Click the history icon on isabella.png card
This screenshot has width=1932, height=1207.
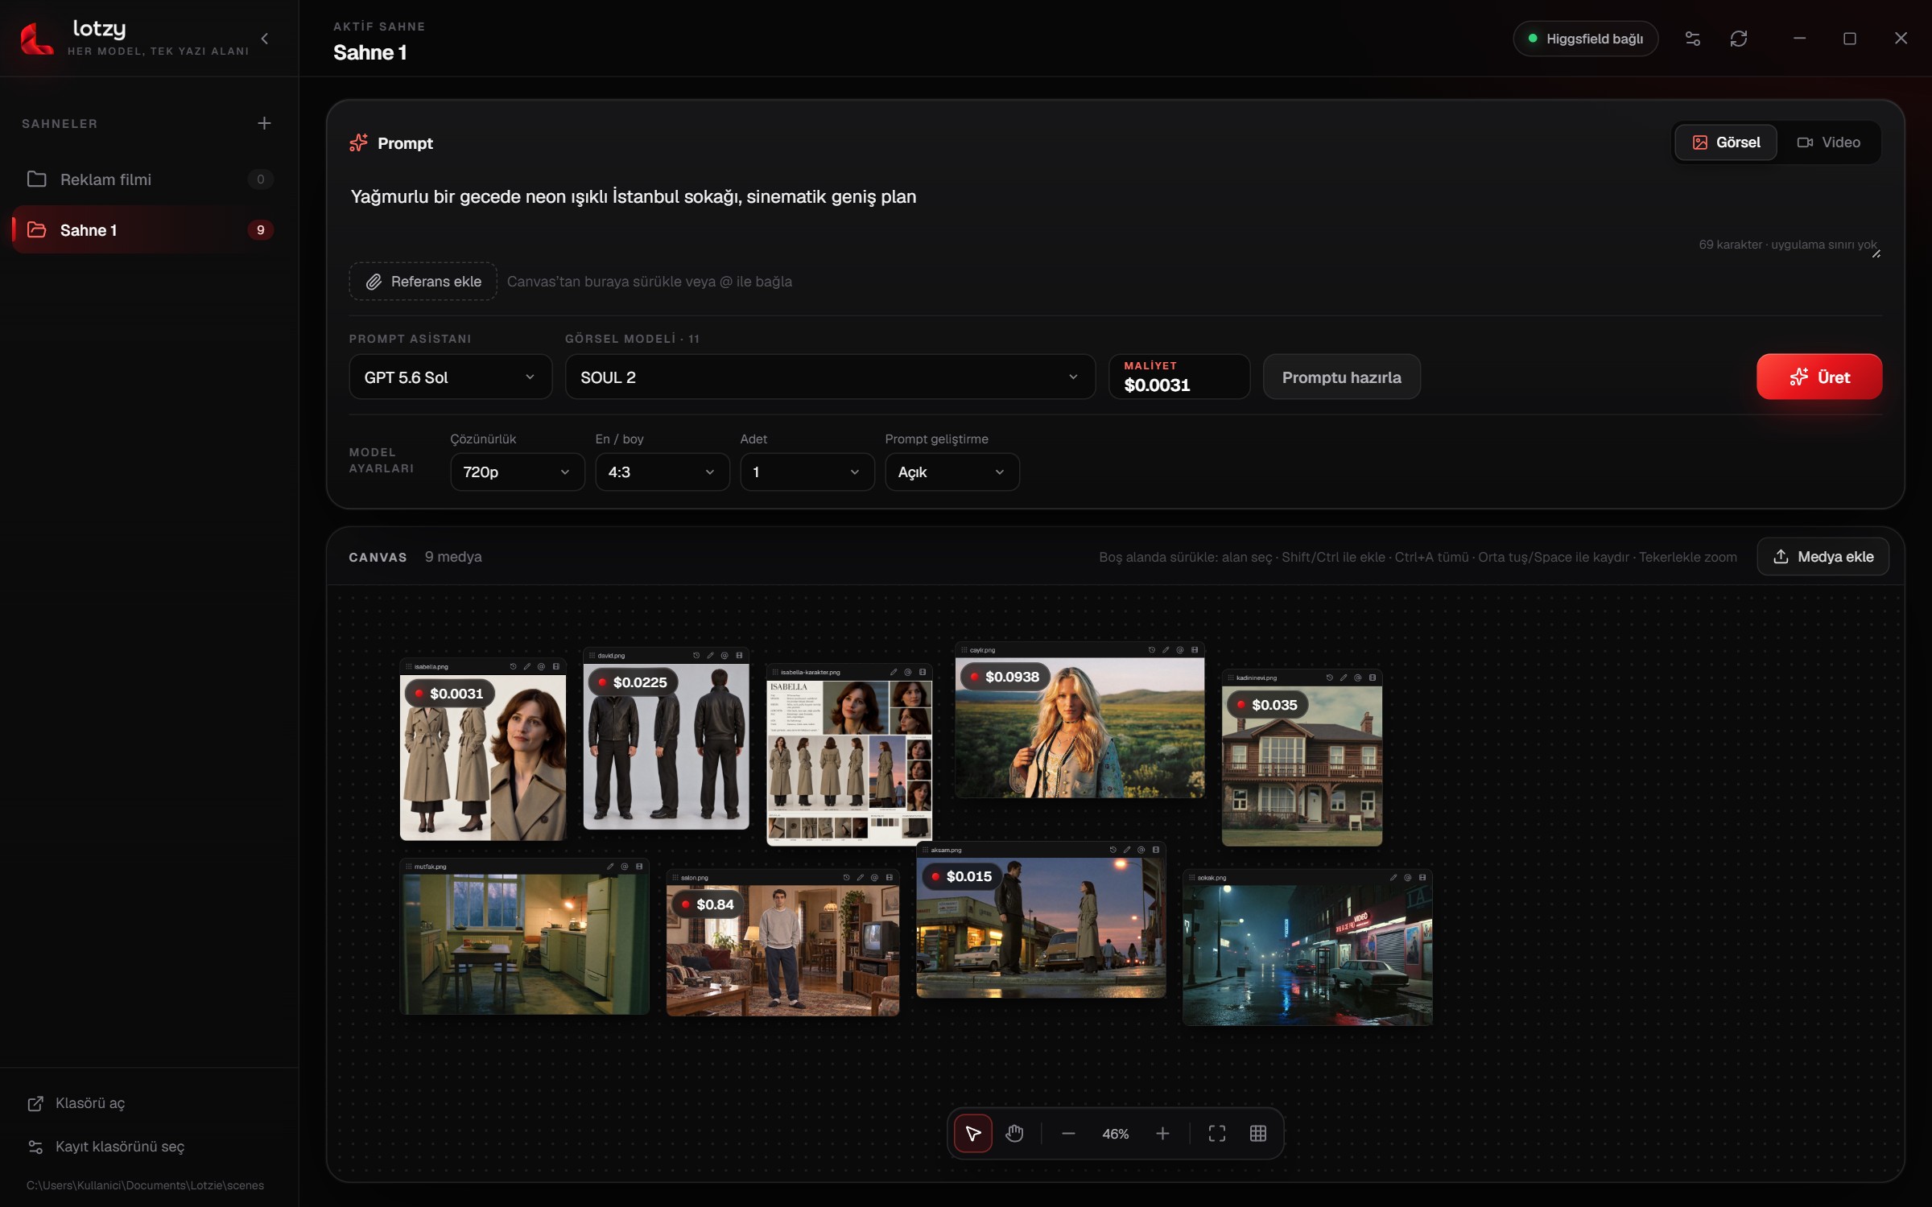[x=513, y=666]
